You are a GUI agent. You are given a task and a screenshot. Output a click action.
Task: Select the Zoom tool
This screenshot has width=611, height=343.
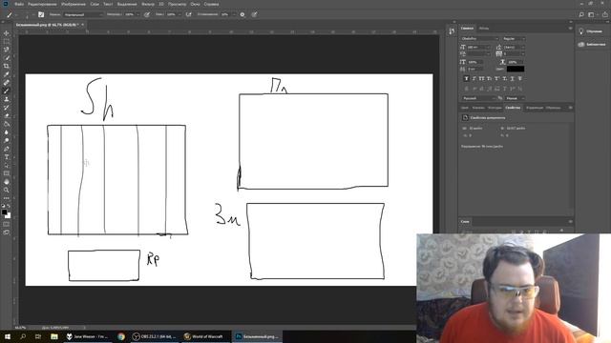[7, 190]
